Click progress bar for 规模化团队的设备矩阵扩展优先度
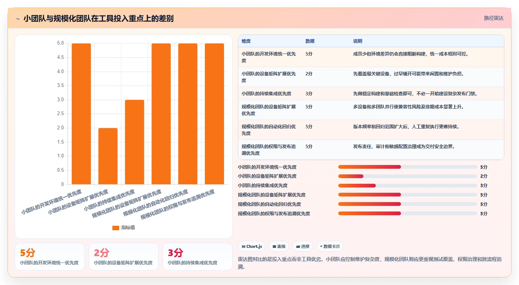The width and height of the screenshot is (519, 285). [x=408, y=195]
